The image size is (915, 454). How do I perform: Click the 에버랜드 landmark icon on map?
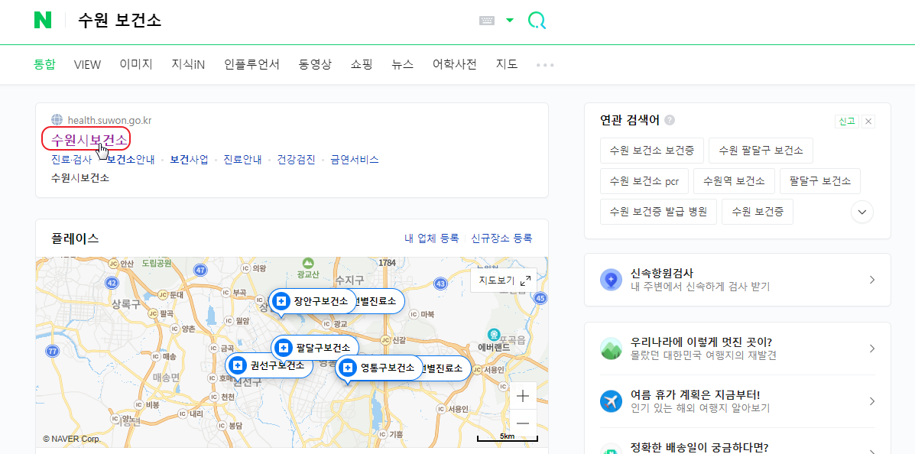(x=495, y=335)
